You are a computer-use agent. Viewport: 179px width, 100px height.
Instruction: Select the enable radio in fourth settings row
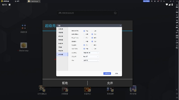click(x=84, y=41)
